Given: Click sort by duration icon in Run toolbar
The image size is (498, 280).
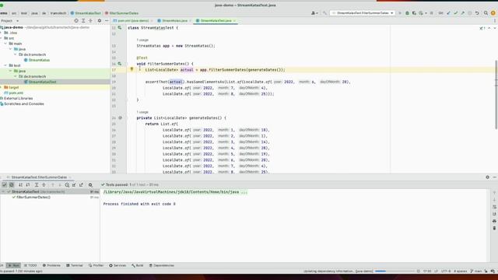Looking at the screenshot, I should [28, 185].
